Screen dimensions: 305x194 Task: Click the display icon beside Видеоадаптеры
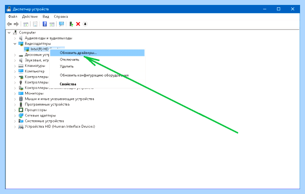(x=21, y=44)
